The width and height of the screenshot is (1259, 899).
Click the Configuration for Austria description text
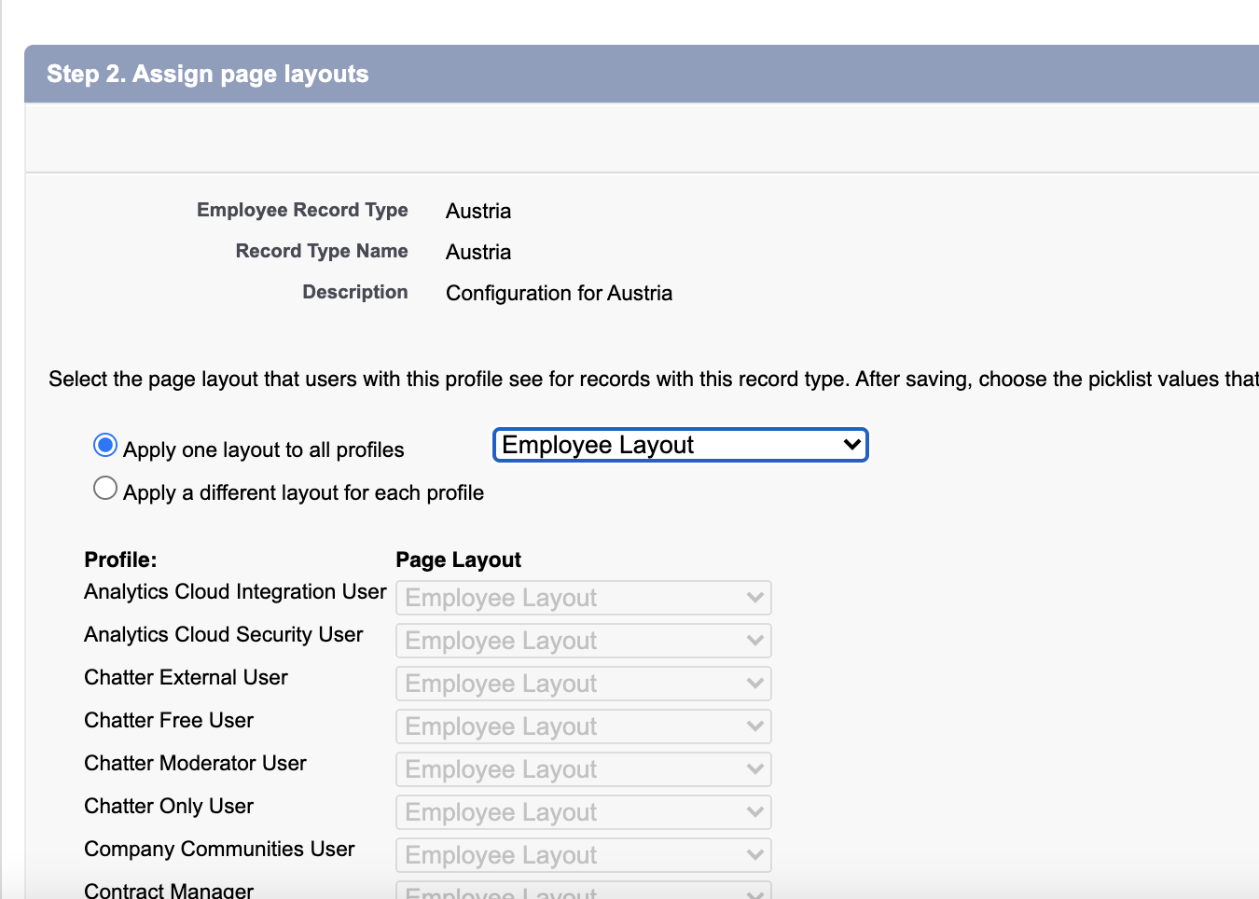559,294
